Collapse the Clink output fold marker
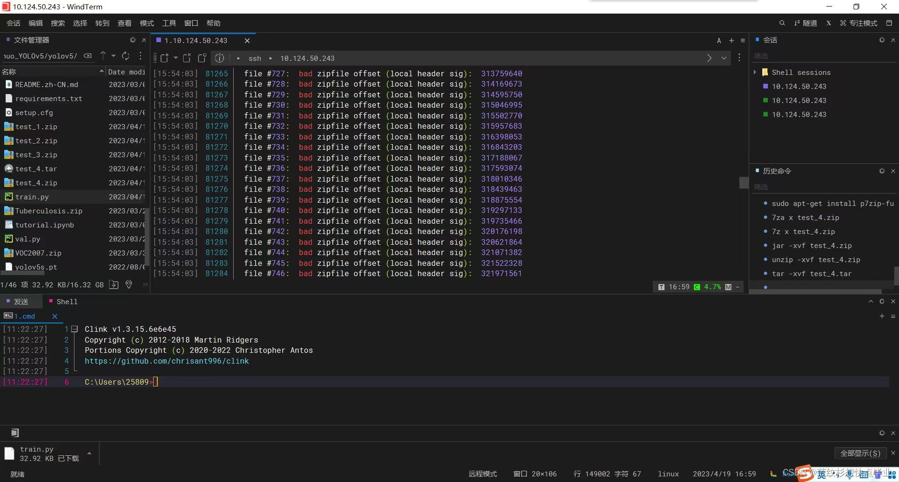Viewport: 899px width, 482px height. tap(74, 329)
